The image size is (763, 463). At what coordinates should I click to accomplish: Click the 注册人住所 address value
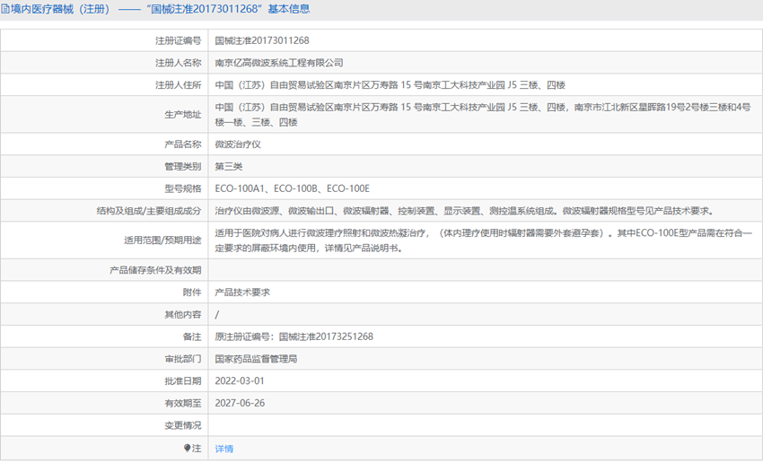pos(390,85)
